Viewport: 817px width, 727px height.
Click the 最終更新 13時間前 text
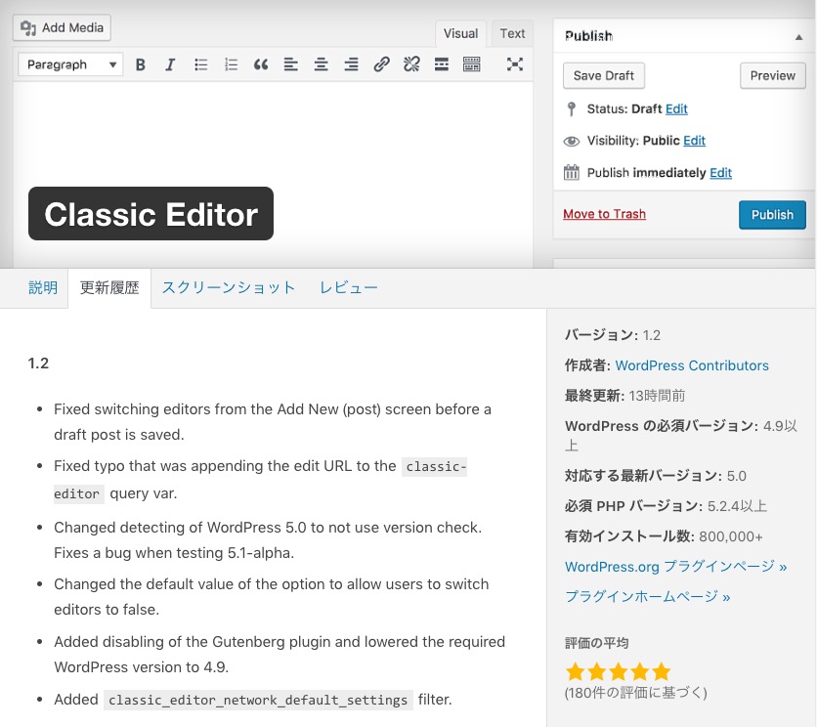pyautogui.click(x=625, y=396)
